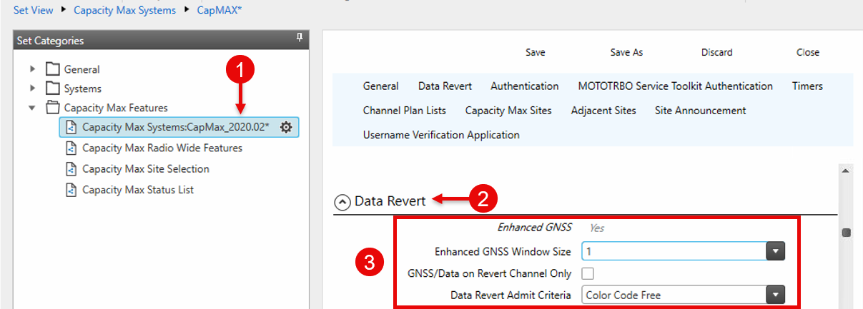
Task: Click the General folder icon
Action: pos(52,69)
